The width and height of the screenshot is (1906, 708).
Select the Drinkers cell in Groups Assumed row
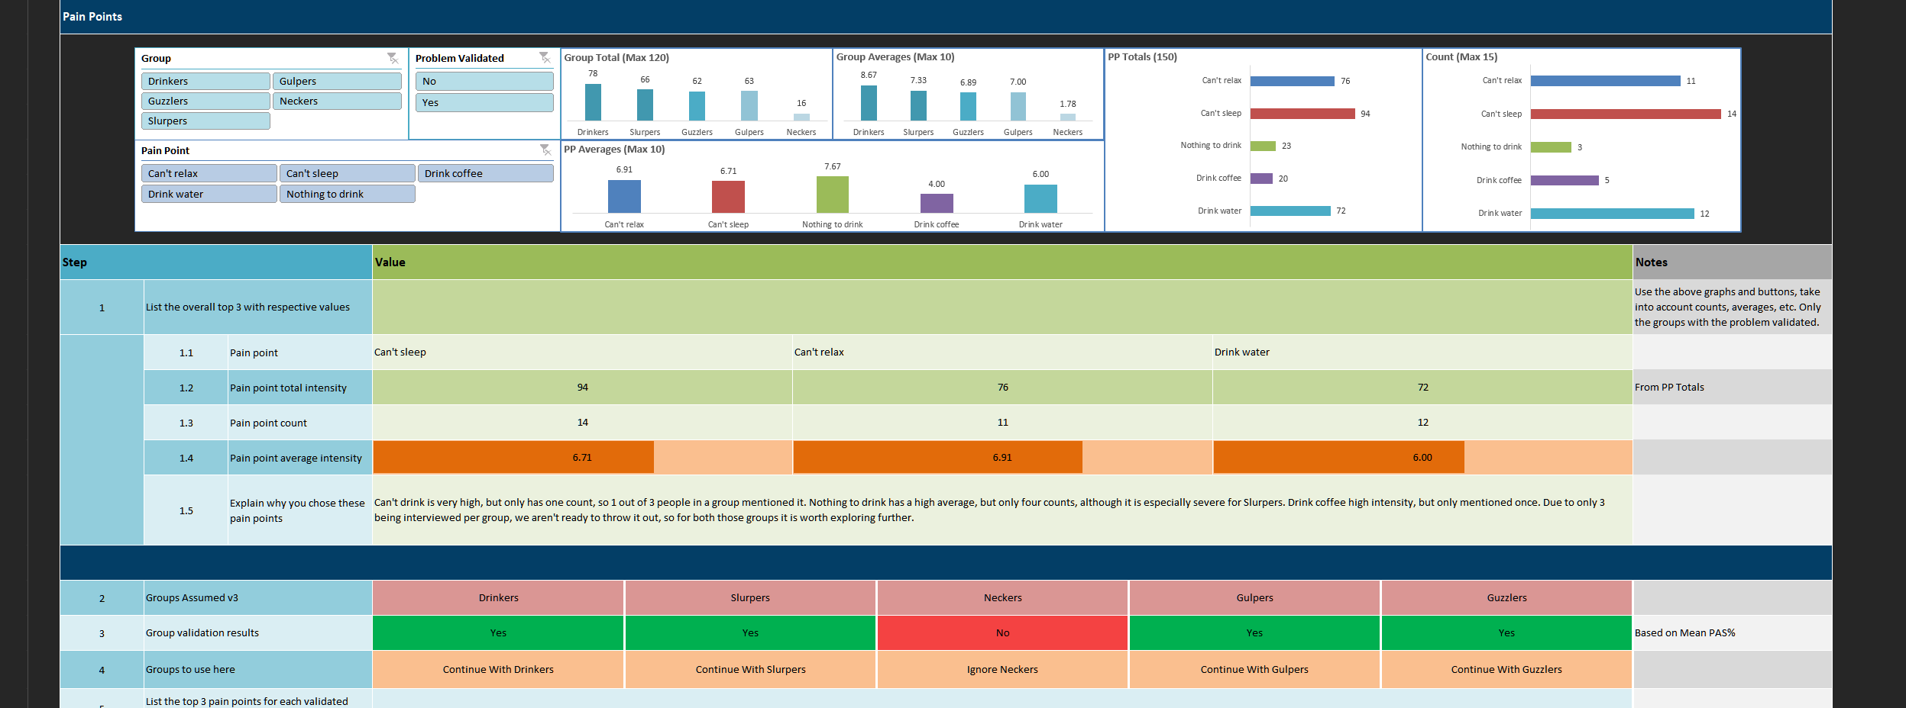click(x=498, y=597)
